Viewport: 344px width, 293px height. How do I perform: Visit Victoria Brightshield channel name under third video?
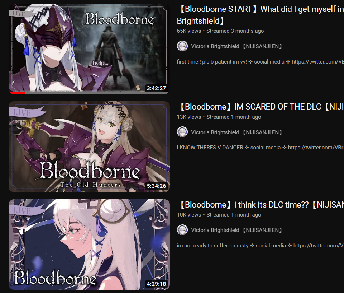point(236,230)
